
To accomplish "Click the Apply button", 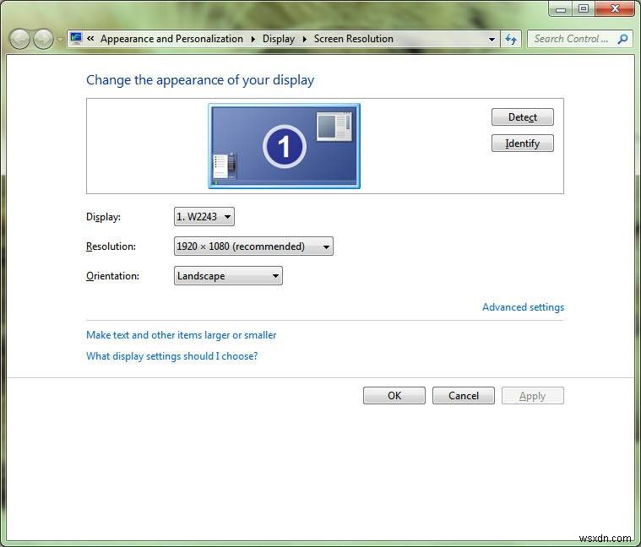I will 532,395.
